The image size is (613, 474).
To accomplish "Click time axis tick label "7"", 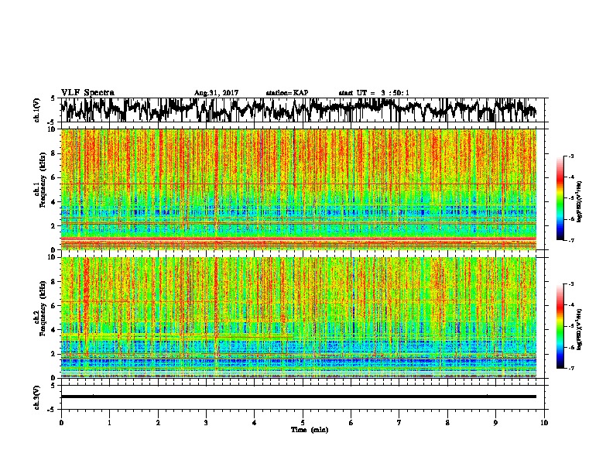I will pos(399,423).
